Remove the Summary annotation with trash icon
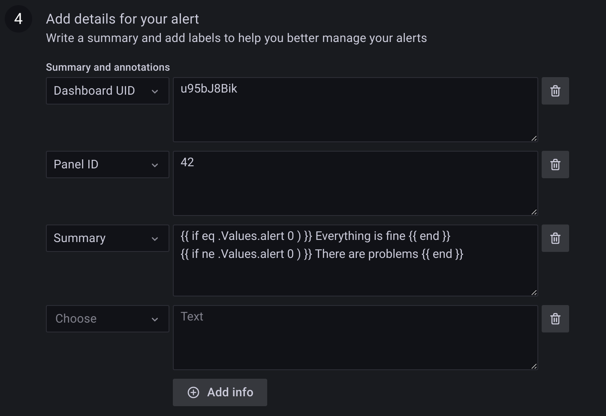Image resolution: width=606 pixels, height=416 pixels. coord(555,238)
